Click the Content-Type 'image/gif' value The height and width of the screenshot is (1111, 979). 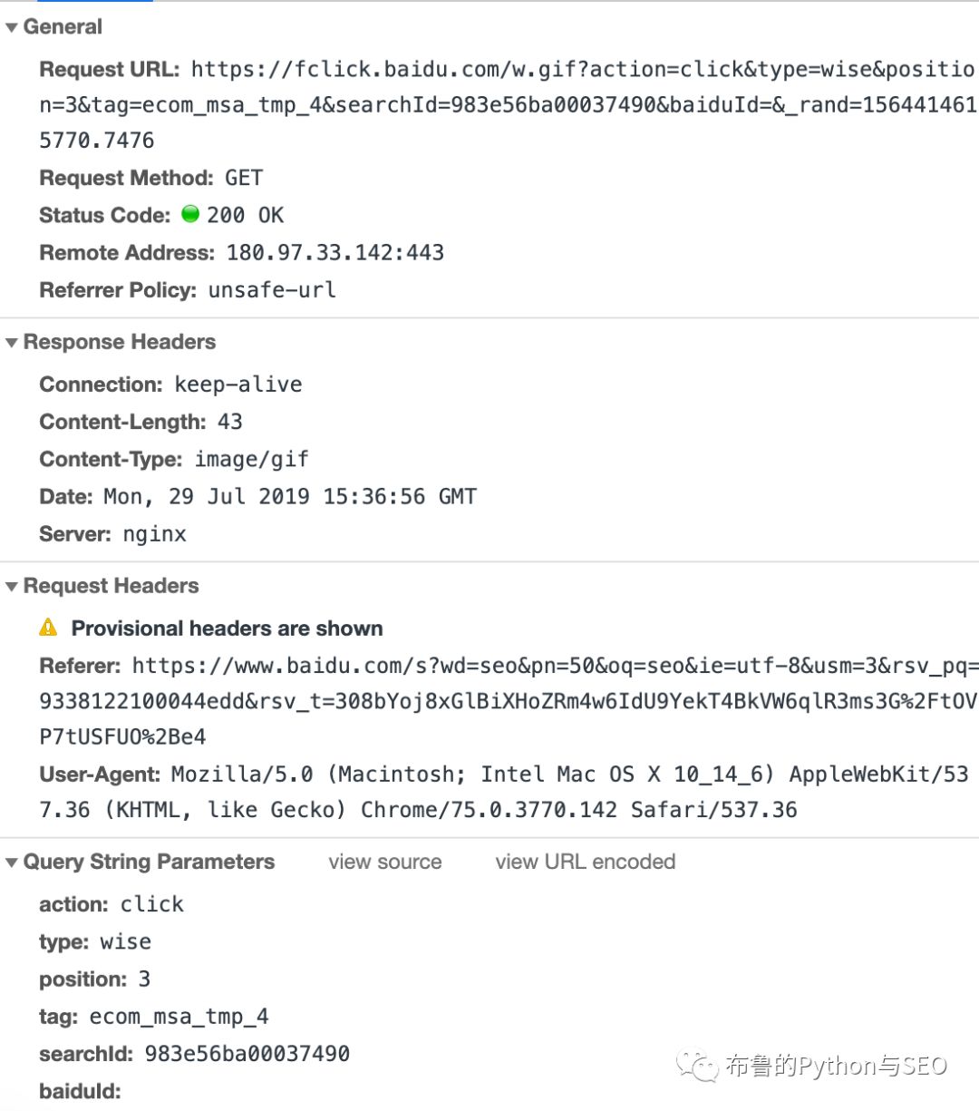[252, 460]
